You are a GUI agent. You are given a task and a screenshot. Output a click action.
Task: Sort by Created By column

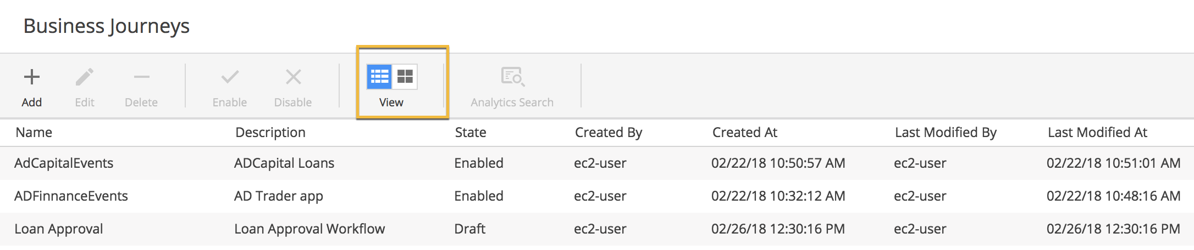pos(609,132)
